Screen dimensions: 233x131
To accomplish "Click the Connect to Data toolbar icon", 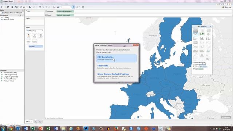I will point(12,7).
